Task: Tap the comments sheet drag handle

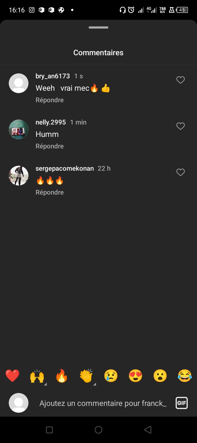Action: pos(99,27)
